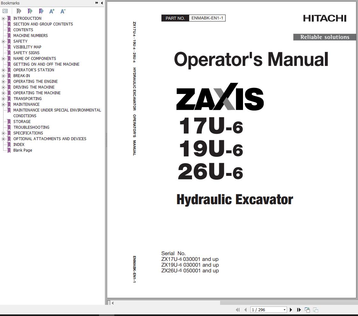Go to the first page
Image resolution: width=358 pixels, height=316 pixels.
[238, 310]
